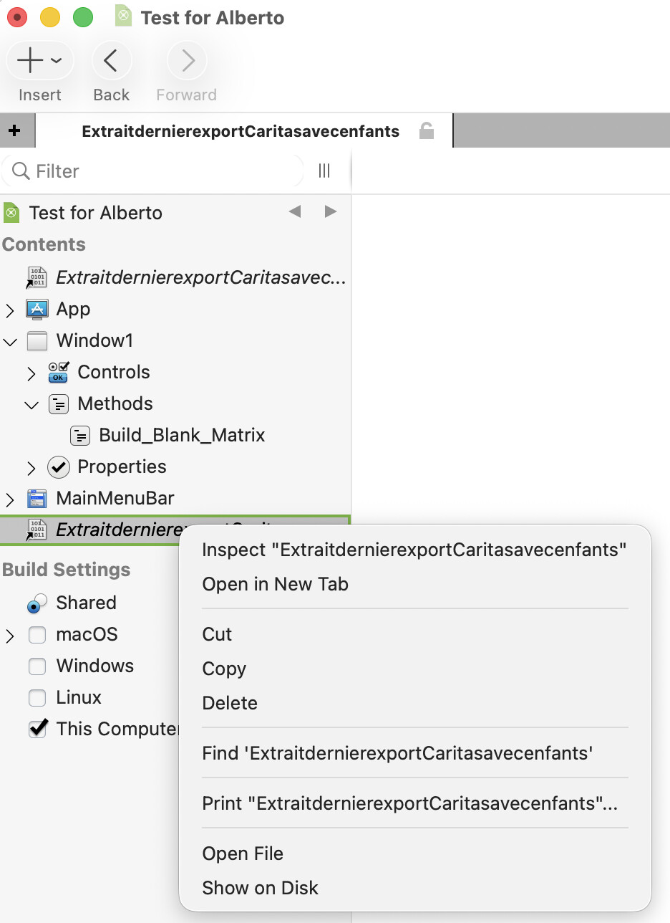Click the add new tab plus icon
This screenshot has height=923, width=670.
point(14,130)
